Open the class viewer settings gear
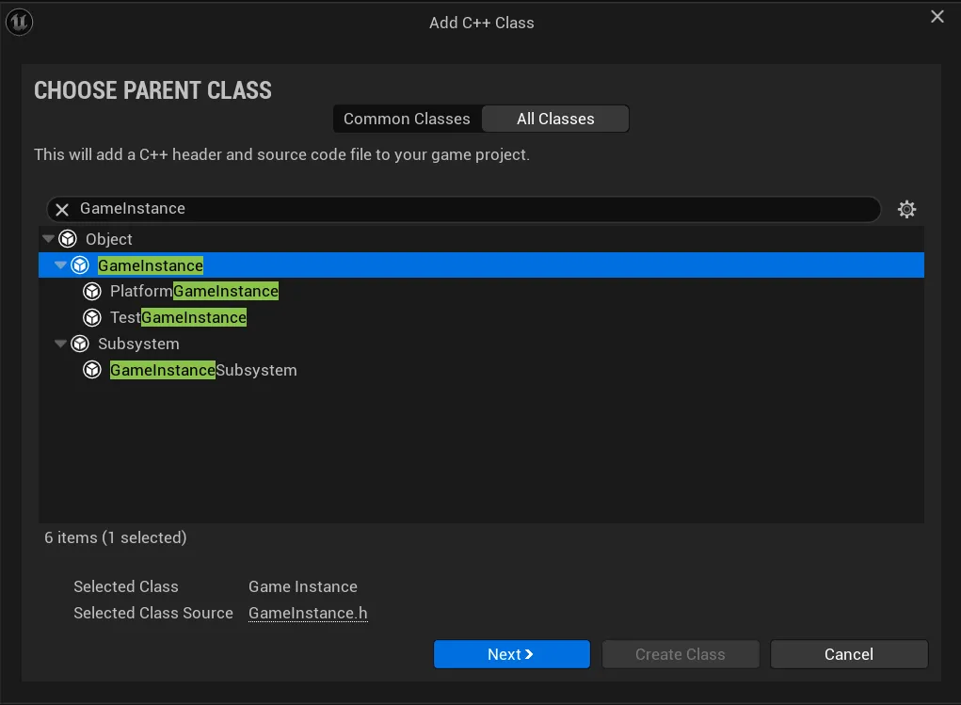Image resolution: width=961 pixels, height=705 pixels. (906, 209)
